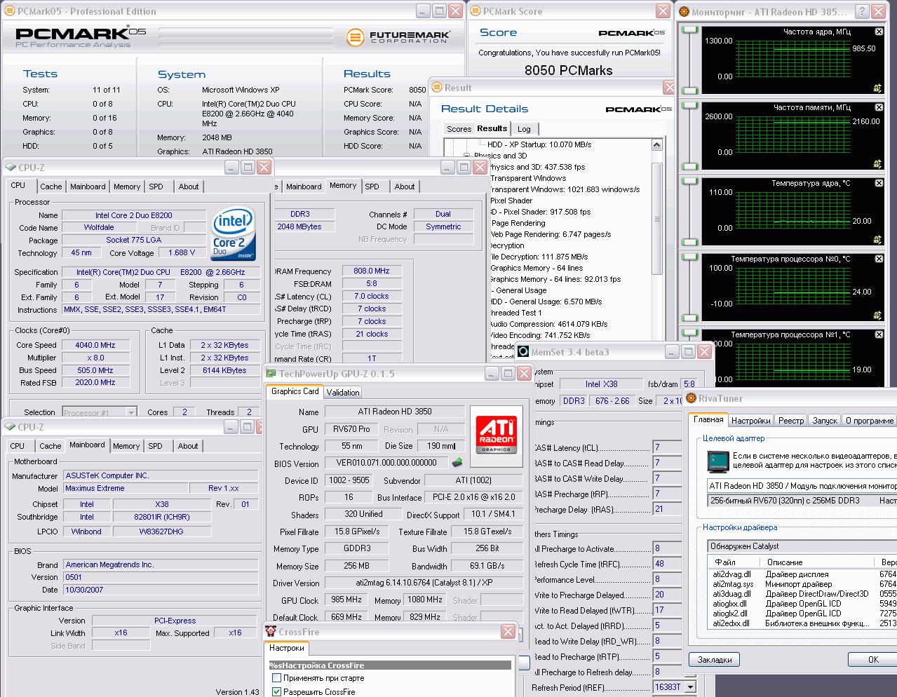Click the MemSet title bar icon
897x697 pixels.
pyautogui.click(x=523, y=352)
